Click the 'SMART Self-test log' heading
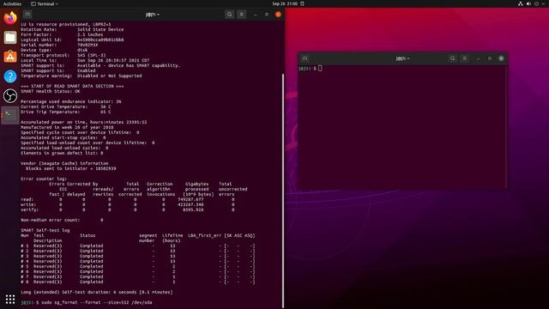 [45, 230]
